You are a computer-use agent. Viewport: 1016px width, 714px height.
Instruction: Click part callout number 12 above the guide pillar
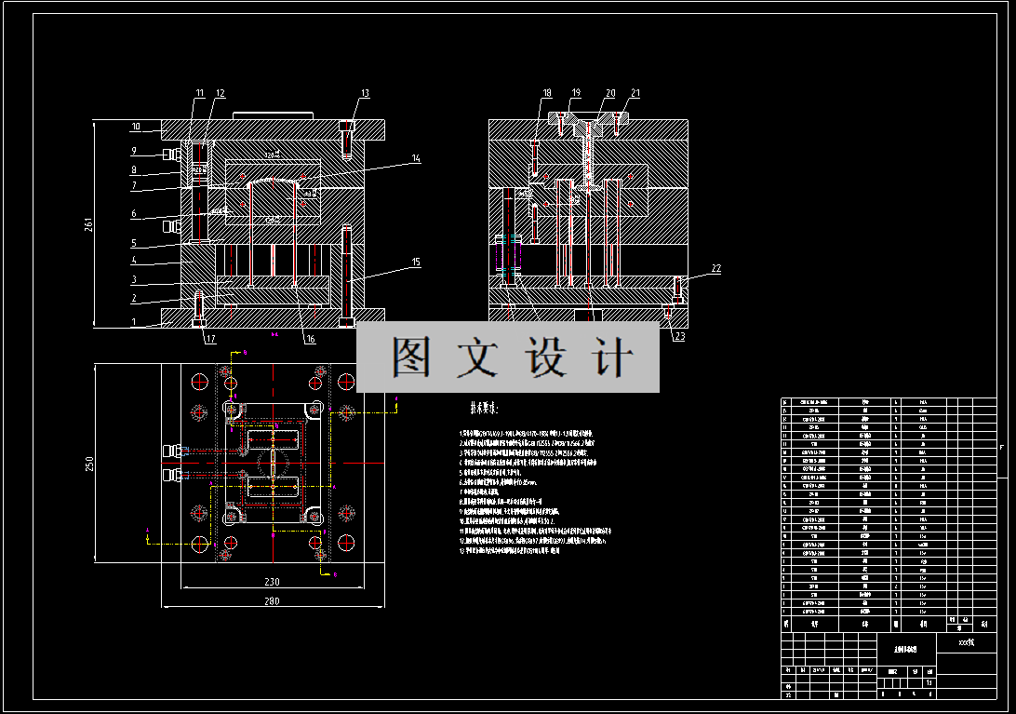[x=221, y=93]
